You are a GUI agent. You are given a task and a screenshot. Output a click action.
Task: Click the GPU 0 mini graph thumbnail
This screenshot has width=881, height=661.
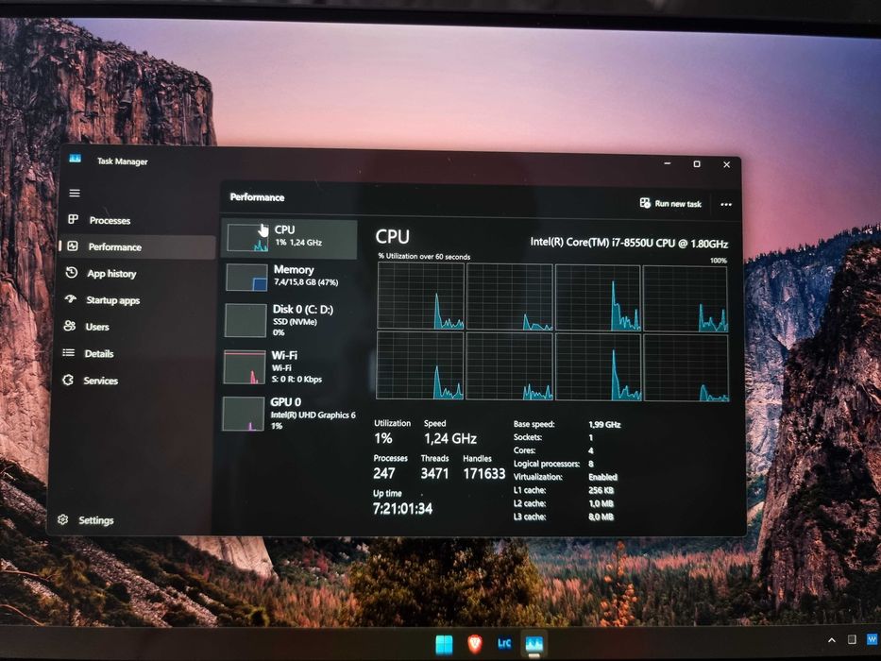(x=244, y=414)
